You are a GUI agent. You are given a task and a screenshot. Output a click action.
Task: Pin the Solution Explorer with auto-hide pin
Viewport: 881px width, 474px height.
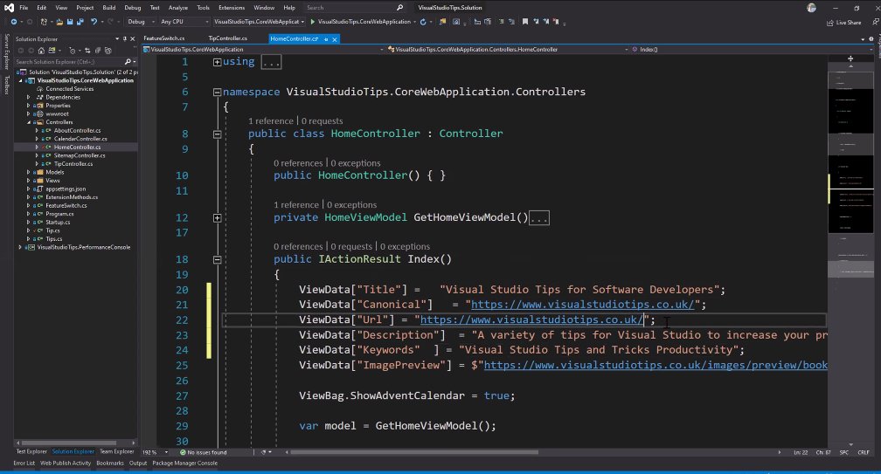coord(125,38)
